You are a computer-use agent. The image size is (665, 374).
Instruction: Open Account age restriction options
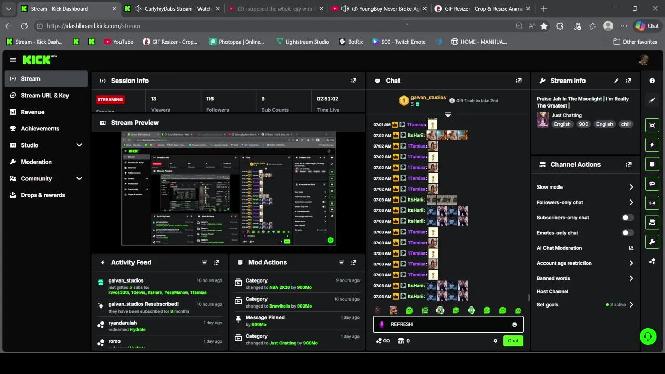pos(585,263)
